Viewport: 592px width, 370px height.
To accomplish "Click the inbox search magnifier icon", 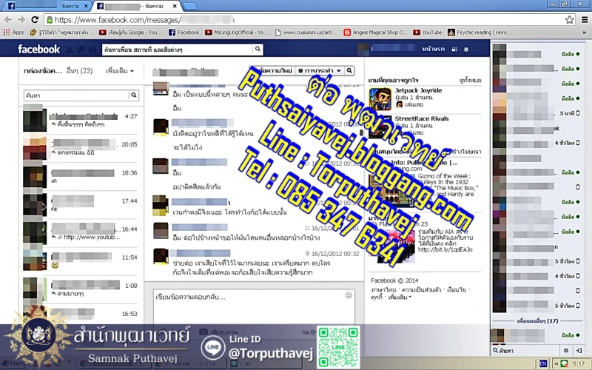I will pos(133,95).
